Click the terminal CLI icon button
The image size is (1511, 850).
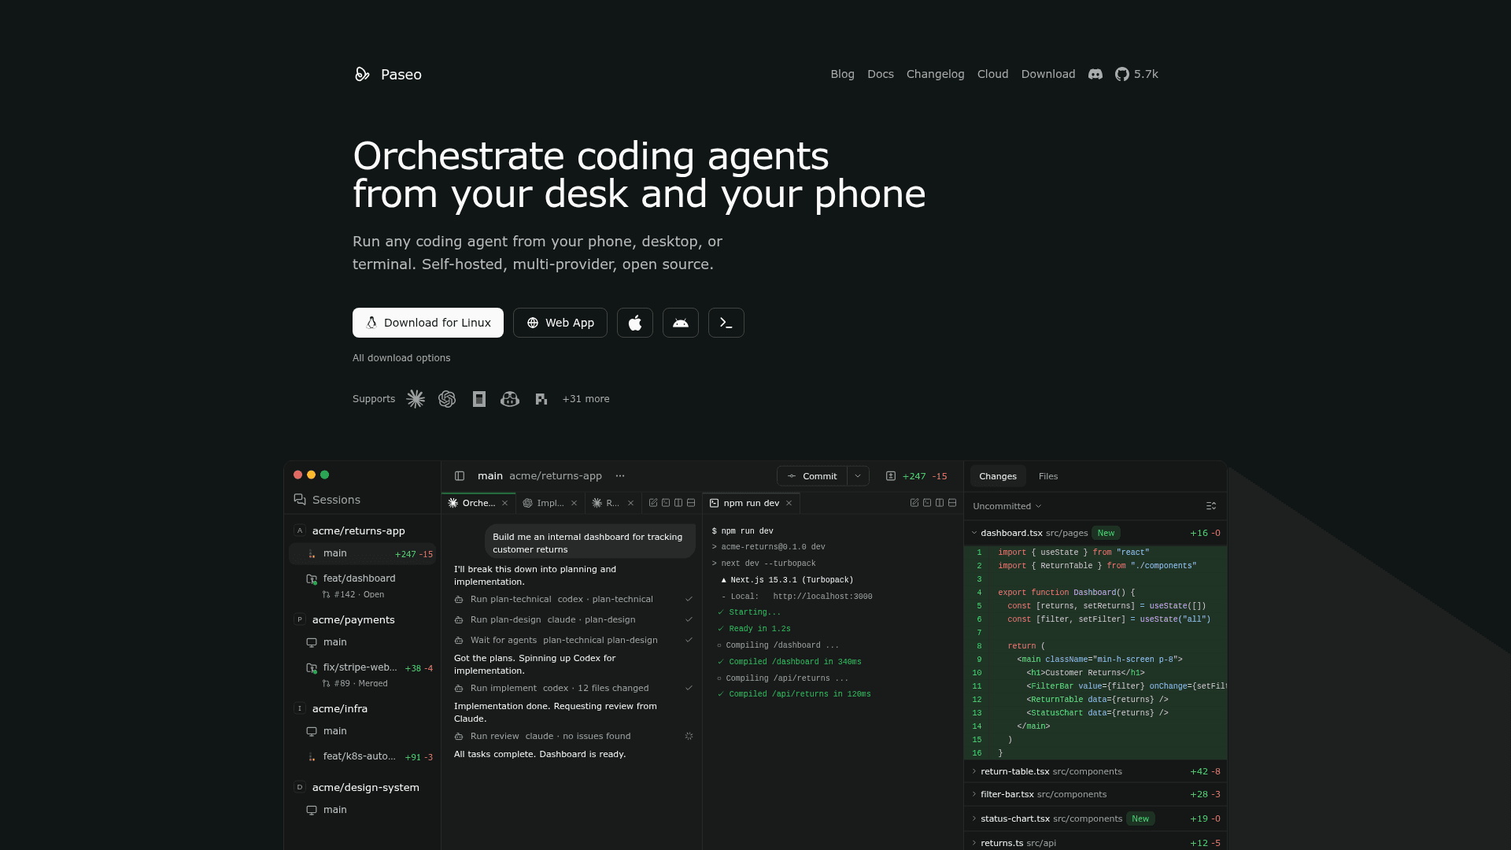pyautogui.click(x=726, y=323)
